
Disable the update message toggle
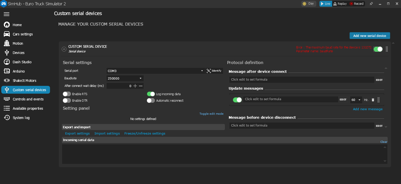point(237,100)
